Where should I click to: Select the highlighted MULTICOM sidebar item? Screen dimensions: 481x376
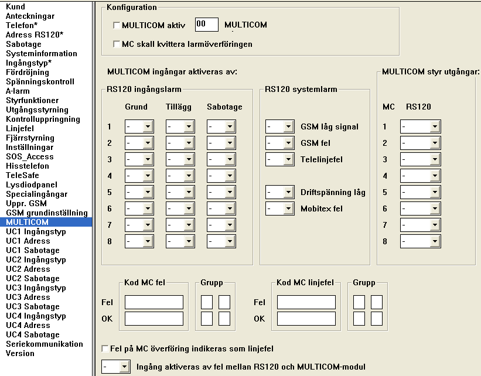click(46, 222)
